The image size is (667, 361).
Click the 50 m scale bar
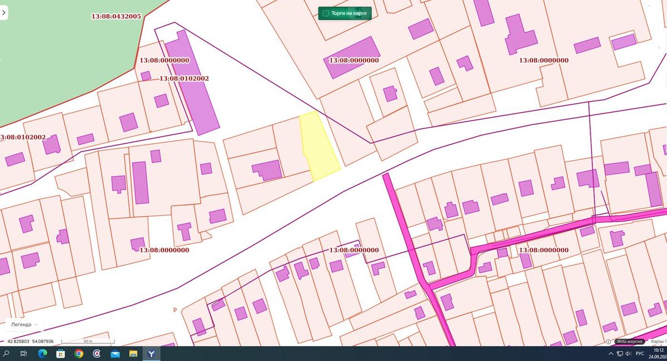tap(87, 341)
